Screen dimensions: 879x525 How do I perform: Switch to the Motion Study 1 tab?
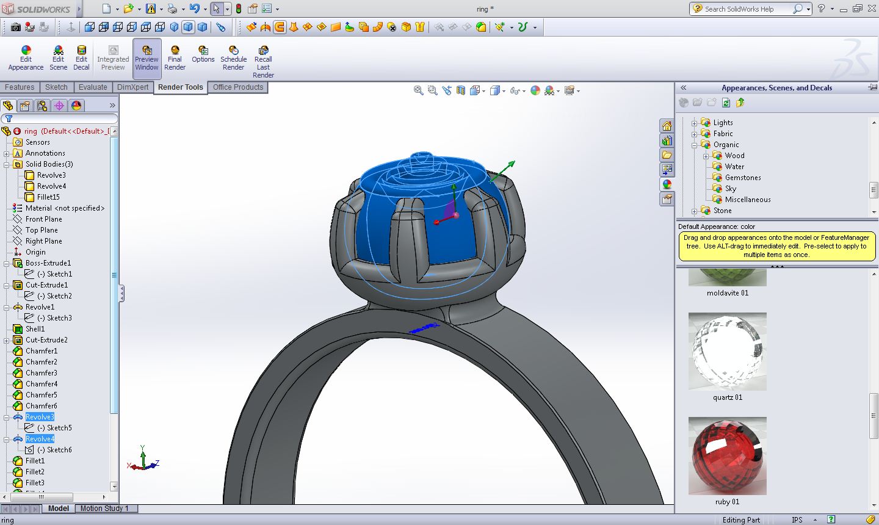tap(104, 508)
